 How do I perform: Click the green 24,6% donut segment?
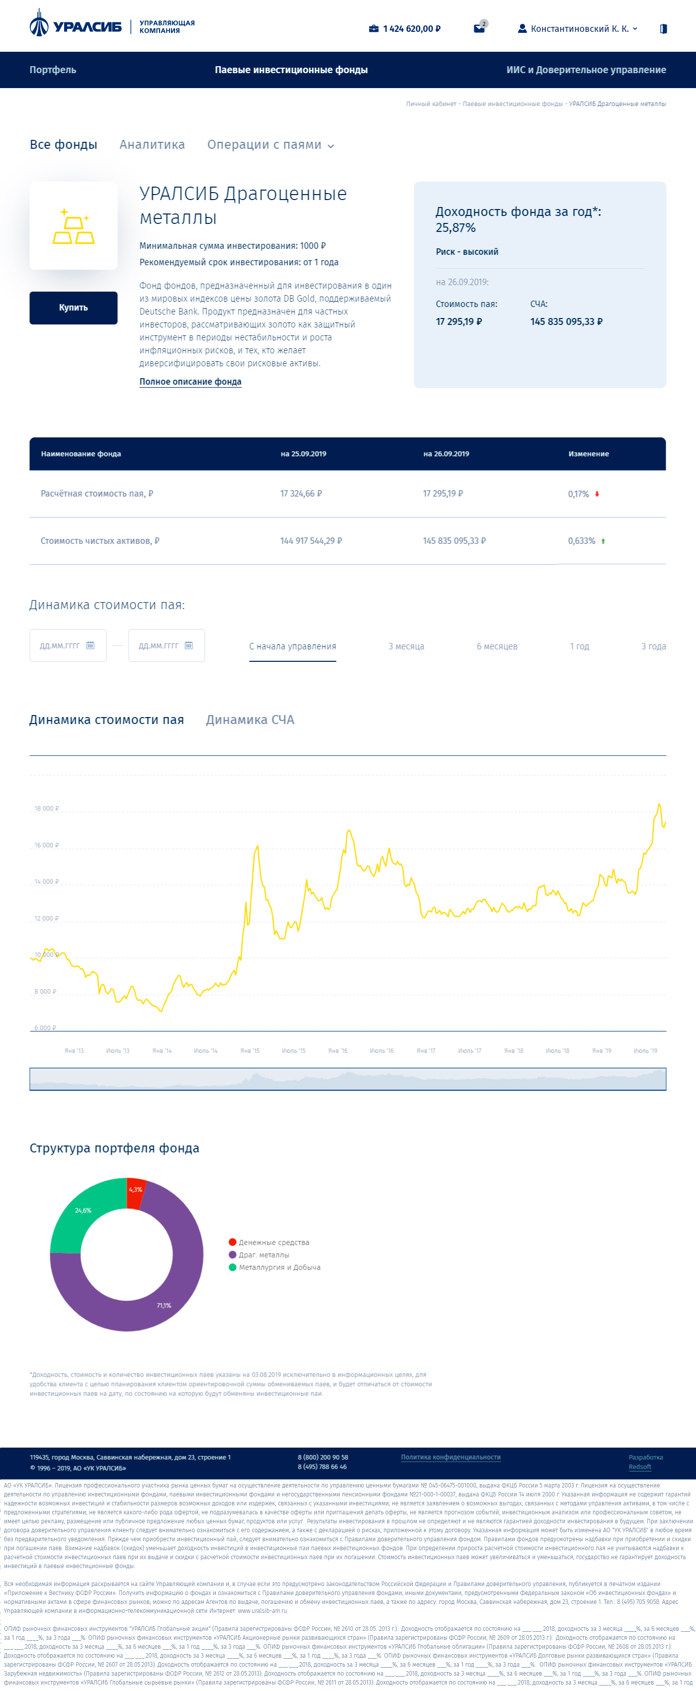(x=84, y=1210)
